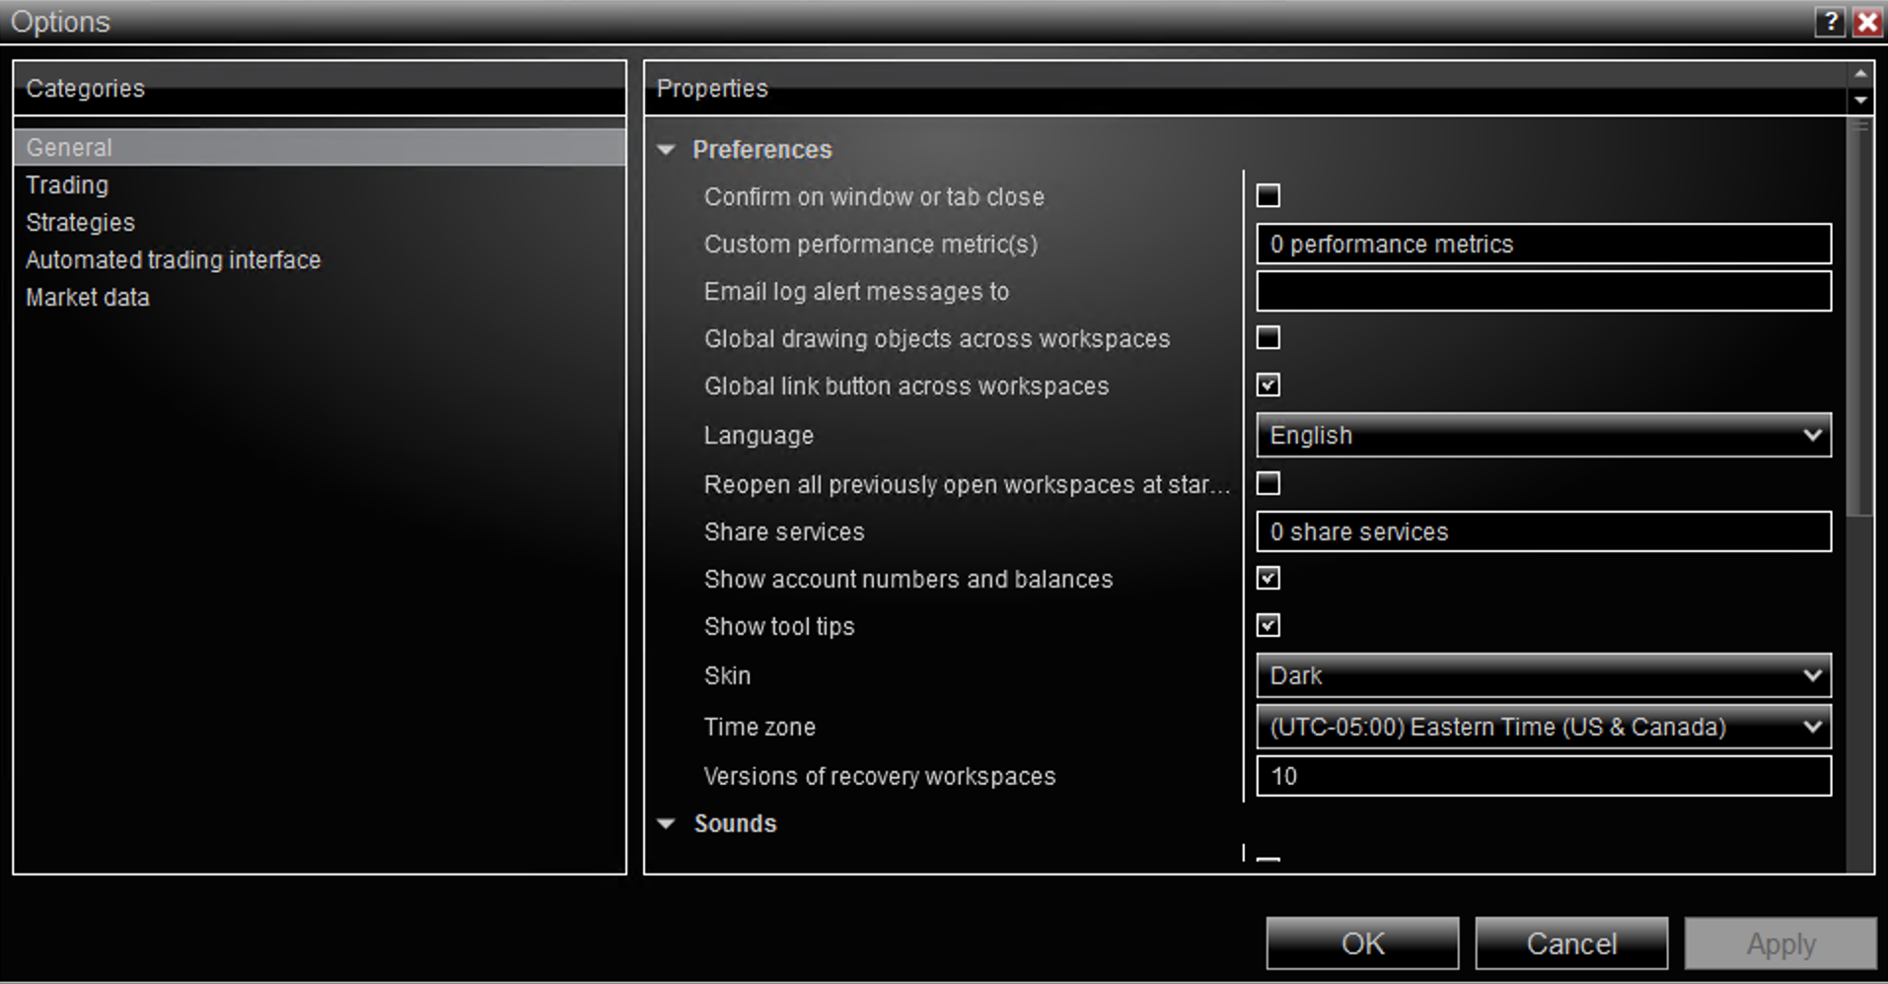Click the Sounds section heading text
Image resolution: width=1888 pixels, height=984 pixels.
click(x=735, y=823)
